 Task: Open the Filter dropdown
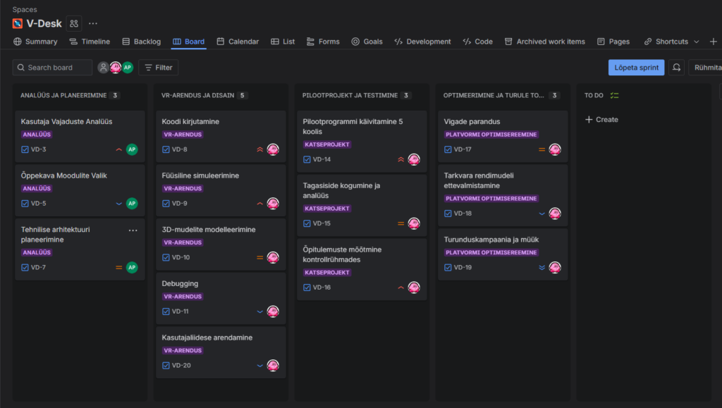[x=158, y=68]
